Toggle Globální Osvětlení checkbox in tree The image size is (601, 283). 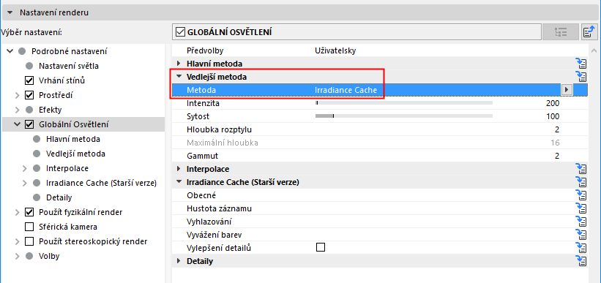coord(29,124)
